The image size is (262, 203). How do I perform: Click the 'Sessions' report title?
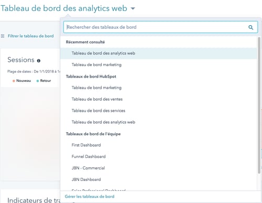(21, 60)
